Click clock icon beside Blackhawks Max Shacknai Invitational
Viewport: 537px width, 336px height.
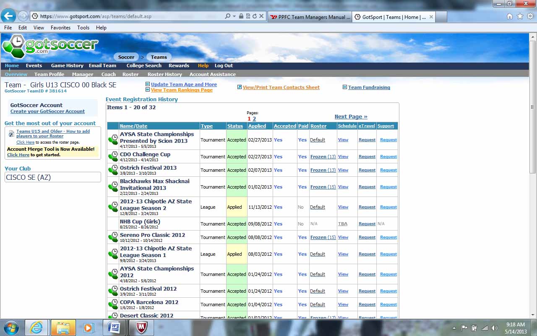(113, 186)
